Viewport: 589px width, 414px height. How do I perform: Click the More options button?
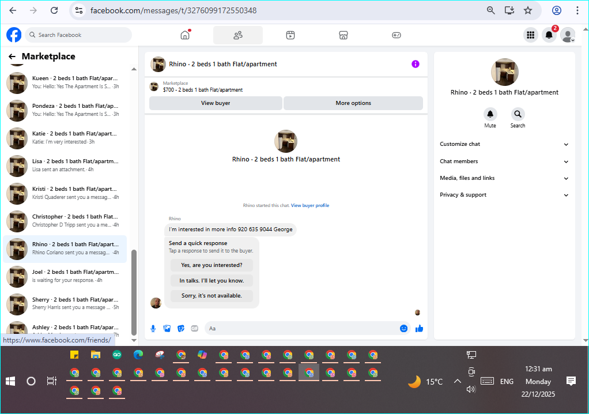(x=353, y=103)
